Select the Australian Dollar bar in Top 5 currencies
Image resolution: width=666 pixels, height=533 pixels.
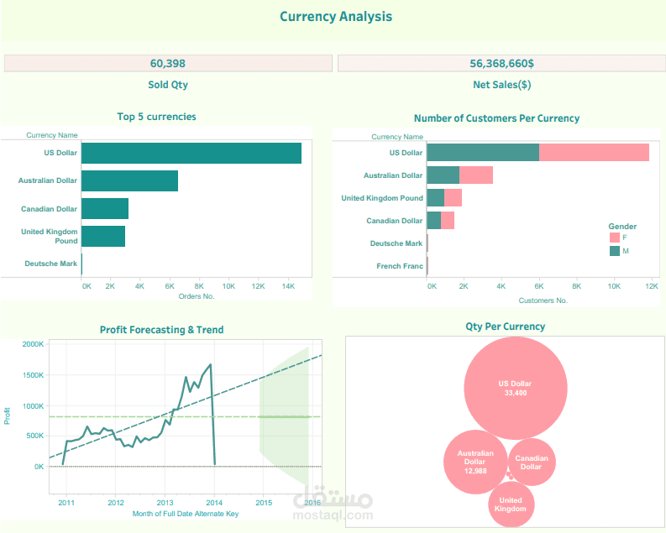[129, 180]
